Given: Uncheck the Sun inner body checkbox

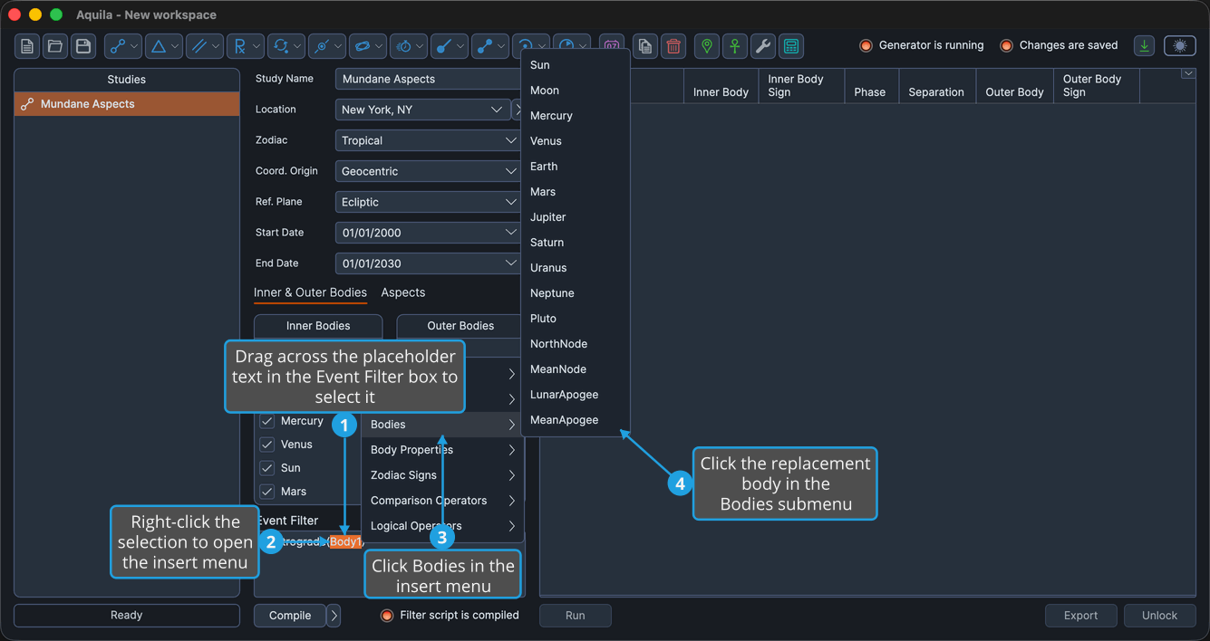Looking at the screenshot, I should [x=266, y=468].
